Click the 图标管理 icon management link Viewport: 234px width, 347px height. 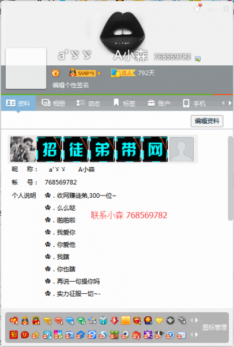[214, 327]
